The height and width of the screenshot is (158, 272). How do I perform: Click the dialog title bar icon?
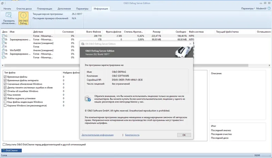tap(83, 44)
